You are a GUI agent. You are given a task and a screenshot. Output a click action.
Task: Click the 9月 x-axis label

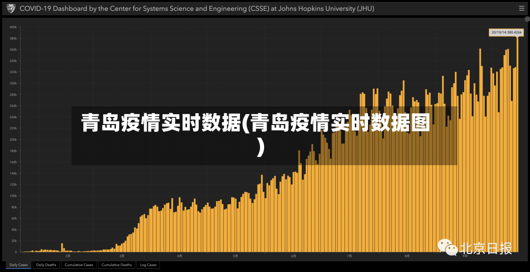pos(465,256)
